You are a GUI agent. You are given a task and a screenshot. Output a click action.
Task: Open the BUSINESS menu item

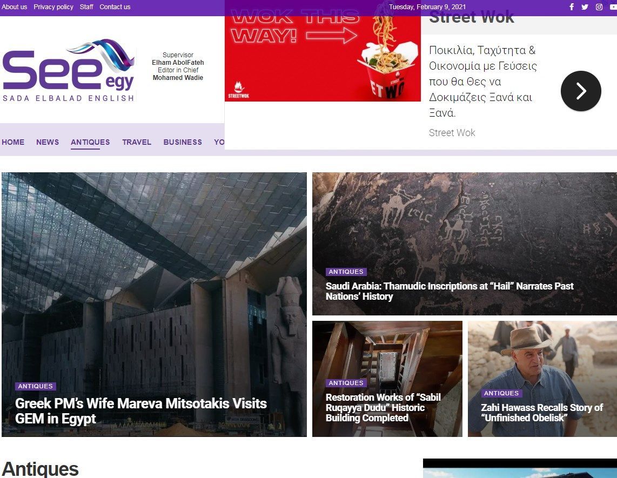click(x=183, y=142)
